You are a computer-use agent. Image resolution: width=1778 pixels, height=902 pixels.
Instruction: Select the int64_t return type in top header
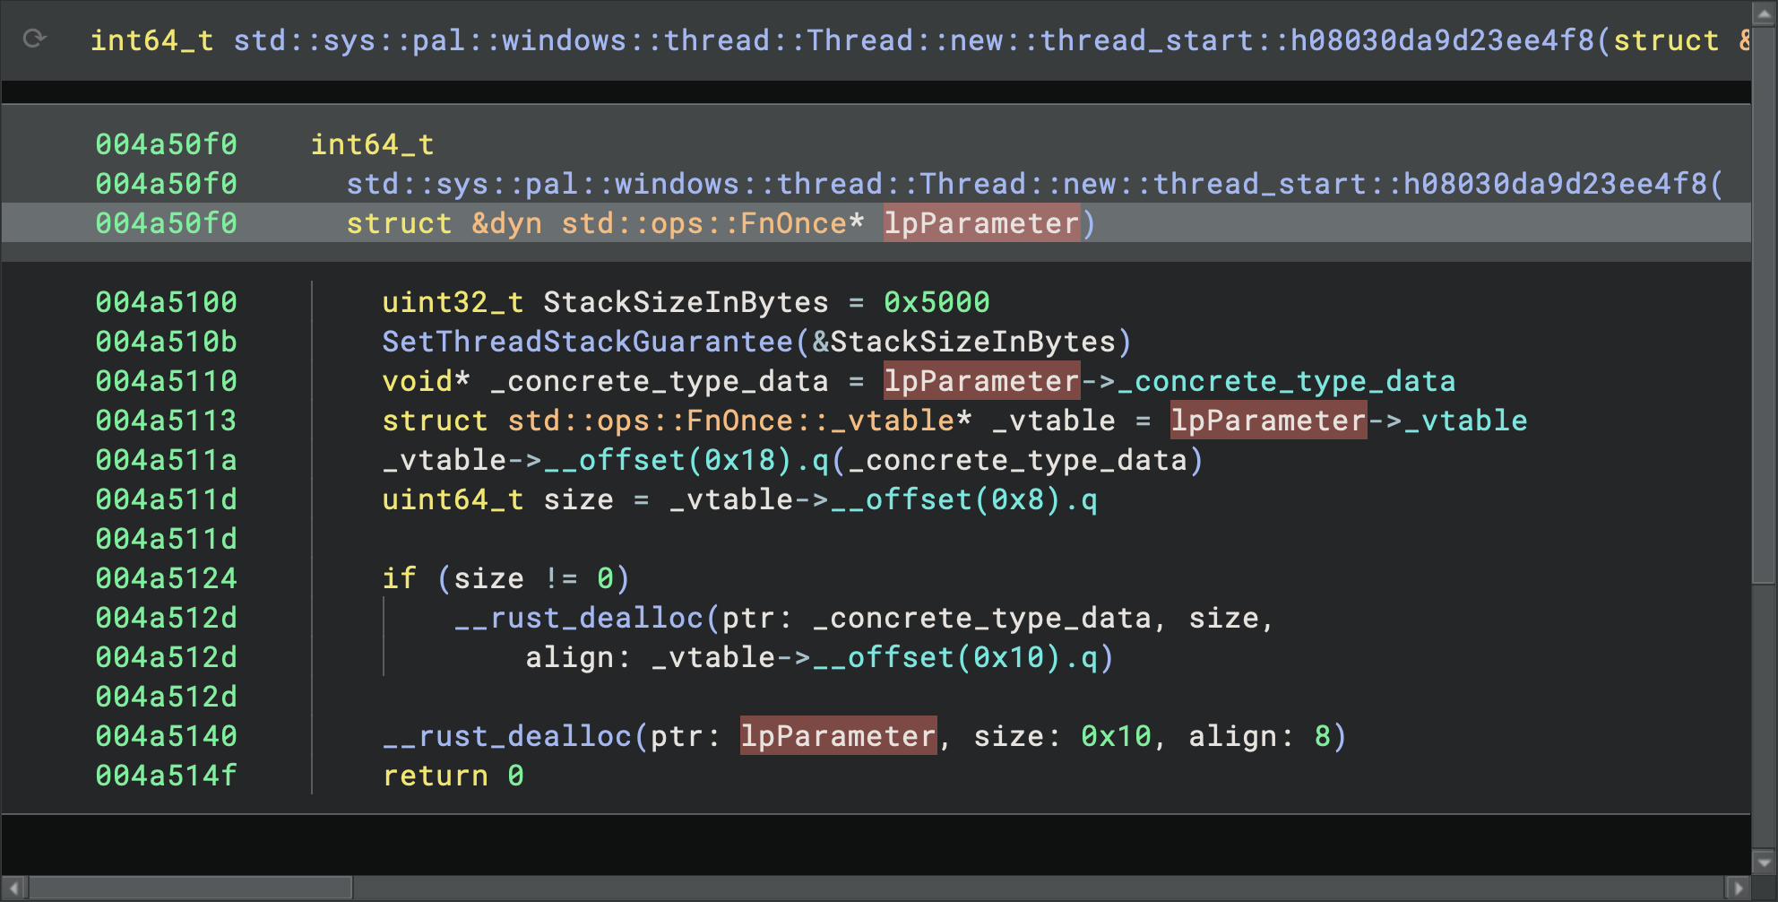pos(151,40)
